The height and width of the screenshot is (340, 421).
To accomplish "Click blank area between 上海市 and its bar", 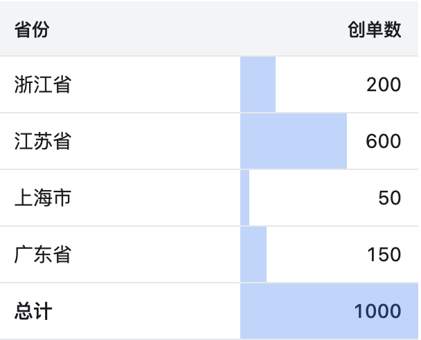I will click(x=156, y=198).
